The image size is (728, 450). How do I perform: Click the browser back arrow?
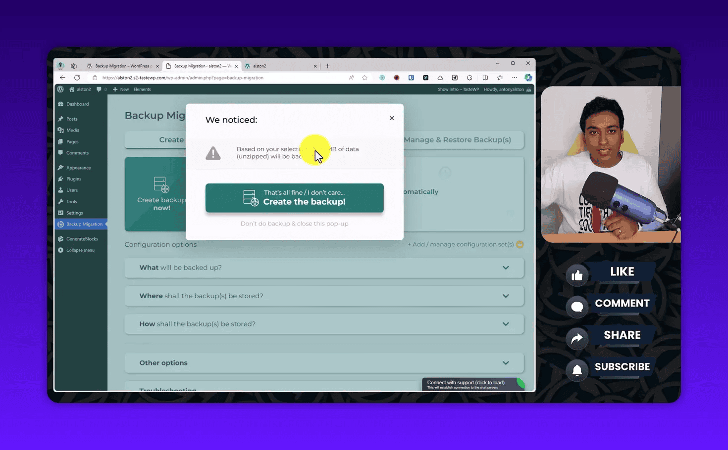click(x=62, y=78)
